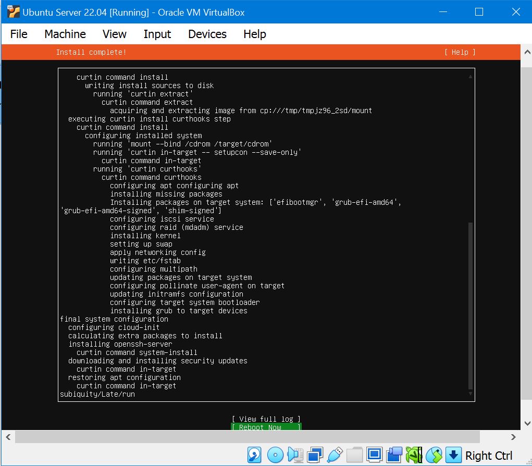
Task: Click the installer log scroll thumb
Action: pyautogui.click(x=470, y=306)
